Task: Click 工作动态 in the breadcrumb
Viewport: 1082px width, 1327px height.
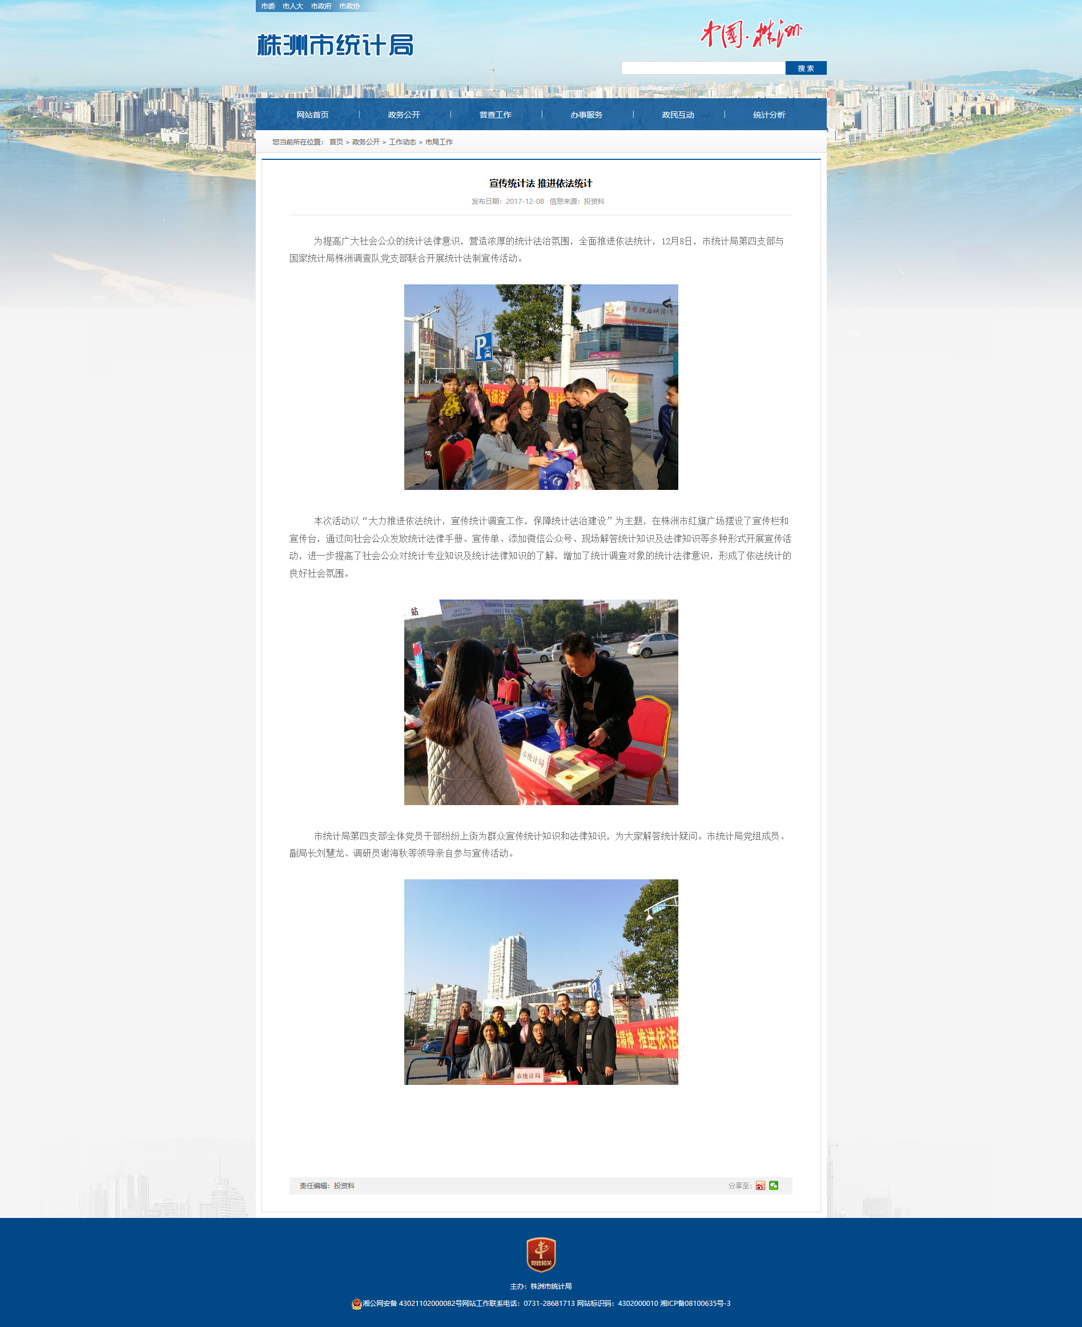Action: tap(402, 142)
